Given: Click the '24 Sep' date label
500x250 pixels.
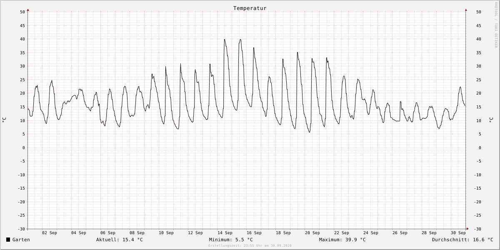Looking at the screenshot, I should 371,233.
